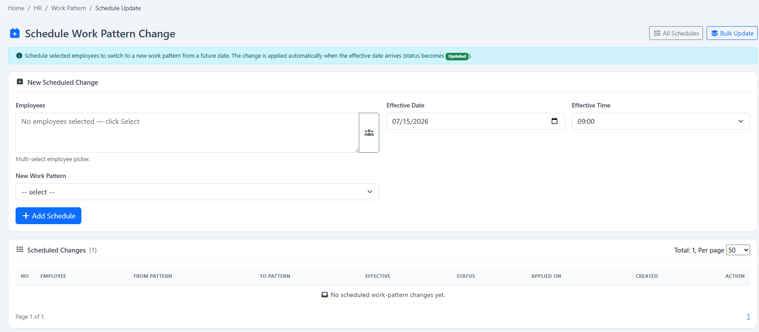Click the Schedule Update breadcrumb
This screenshot has height=332, width=759.
[x=118, y=8]
